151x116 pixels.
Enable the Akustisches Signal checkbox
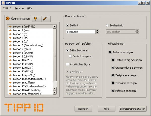(67, 64)
